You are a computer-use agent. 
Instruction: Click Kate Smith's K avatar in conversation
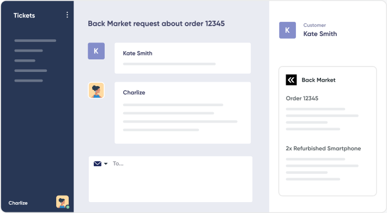click(96, 51)
